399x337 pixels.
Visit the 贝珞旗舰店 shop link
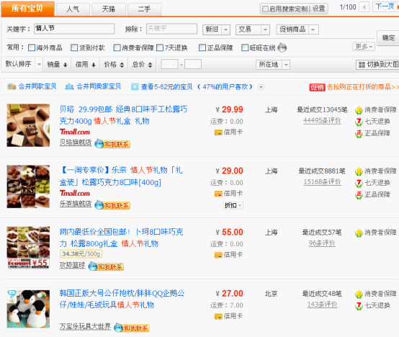coord(76,143)
